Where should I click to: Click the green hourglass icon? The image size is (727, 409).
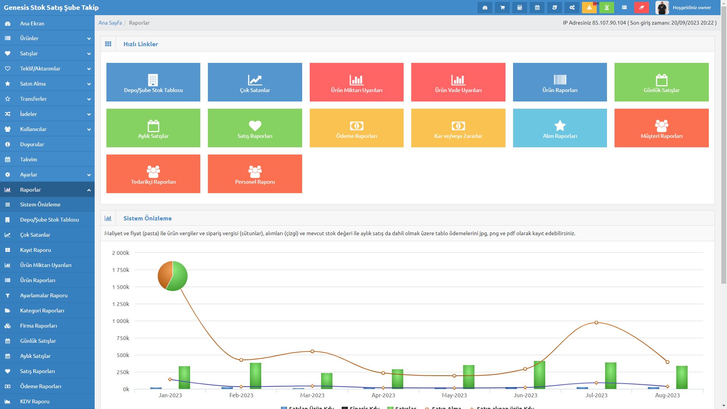[607, 8]
